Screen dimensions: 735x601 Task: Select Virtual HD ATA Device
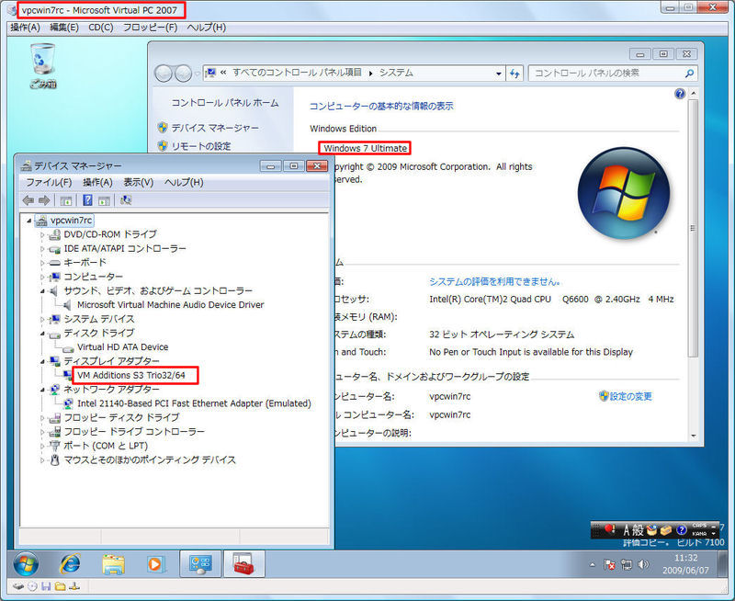122,347
